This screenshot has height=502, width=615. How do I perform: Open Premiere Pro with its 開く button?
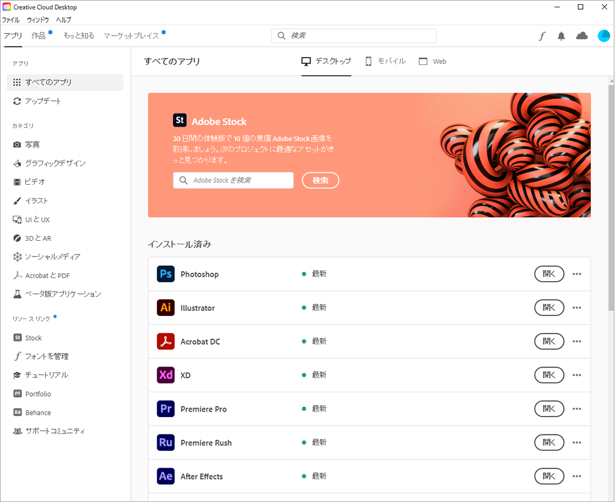pos(549,409)
